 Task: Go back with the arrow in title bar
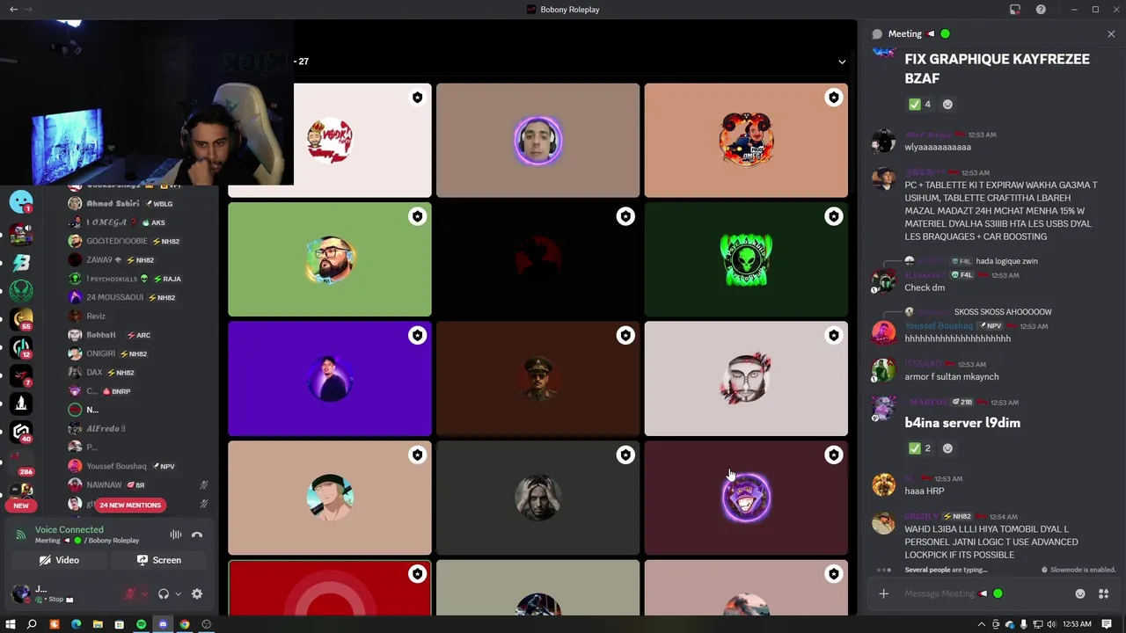click(13, 9)
